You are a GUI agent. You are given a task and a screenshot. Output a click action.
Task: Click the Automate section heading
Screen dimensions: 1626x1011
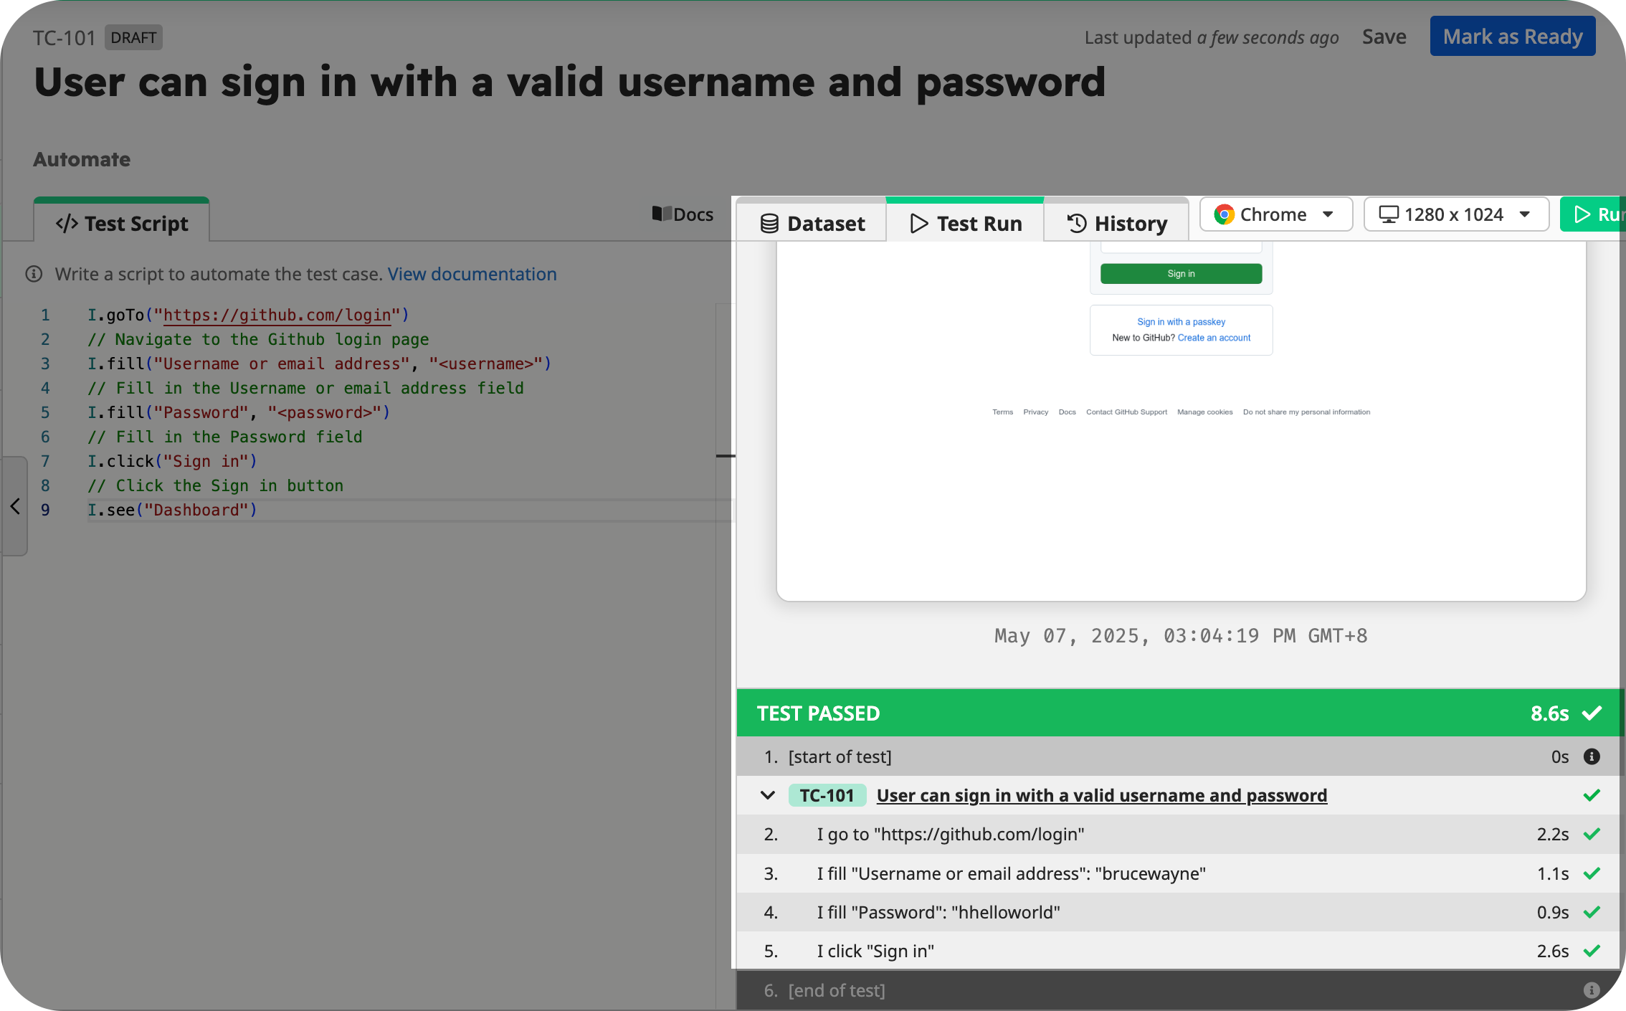[x=82, y=159]
